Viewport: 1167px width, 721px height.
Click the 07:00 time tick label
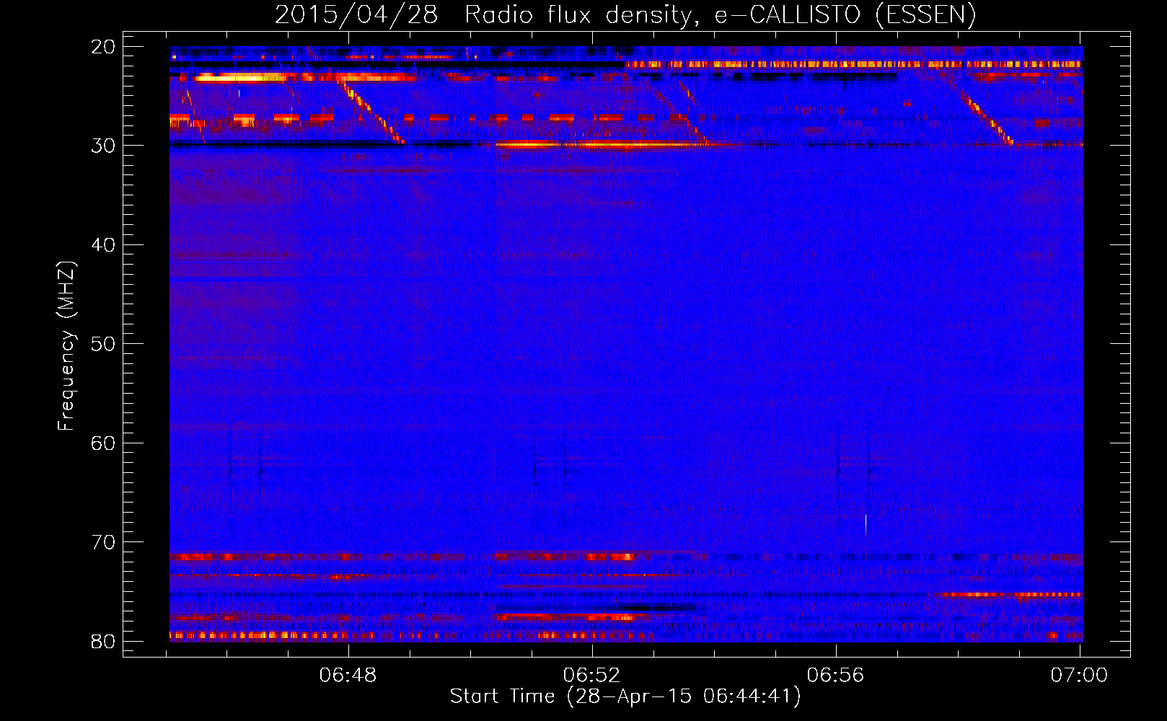tap(1079, 675)
